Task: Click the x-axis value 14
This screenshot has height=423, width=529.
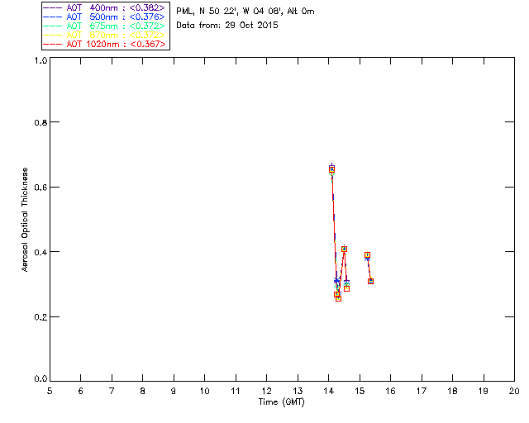Action: tap(329, 392)
